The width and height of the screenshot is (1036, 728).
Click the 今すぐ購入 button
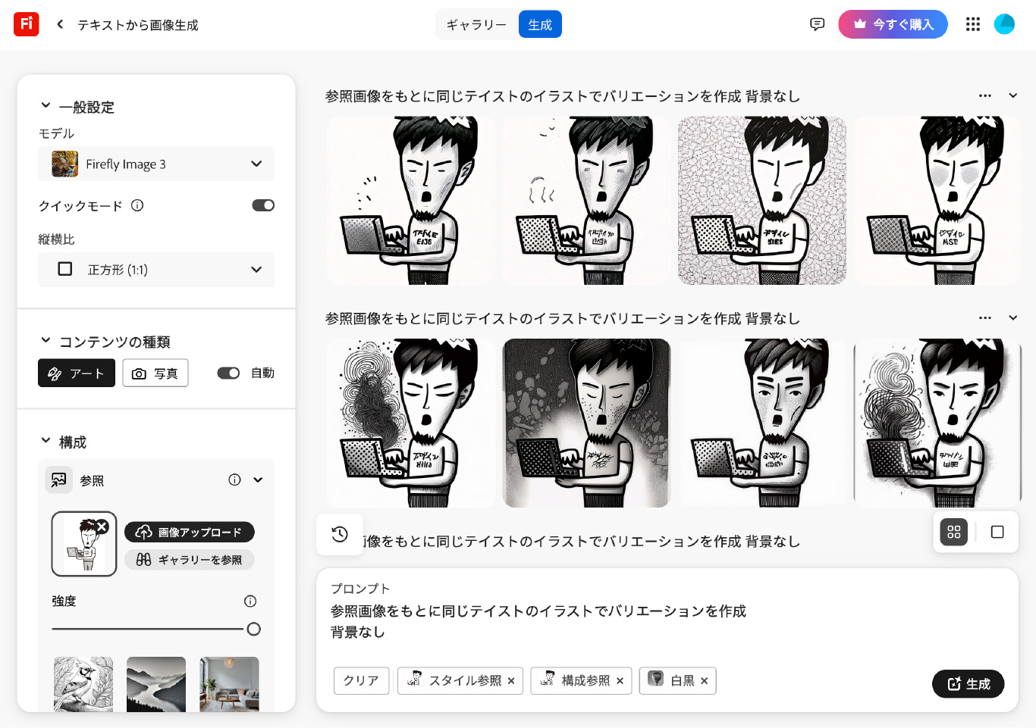pyautogui.click(x=893, y=24)
